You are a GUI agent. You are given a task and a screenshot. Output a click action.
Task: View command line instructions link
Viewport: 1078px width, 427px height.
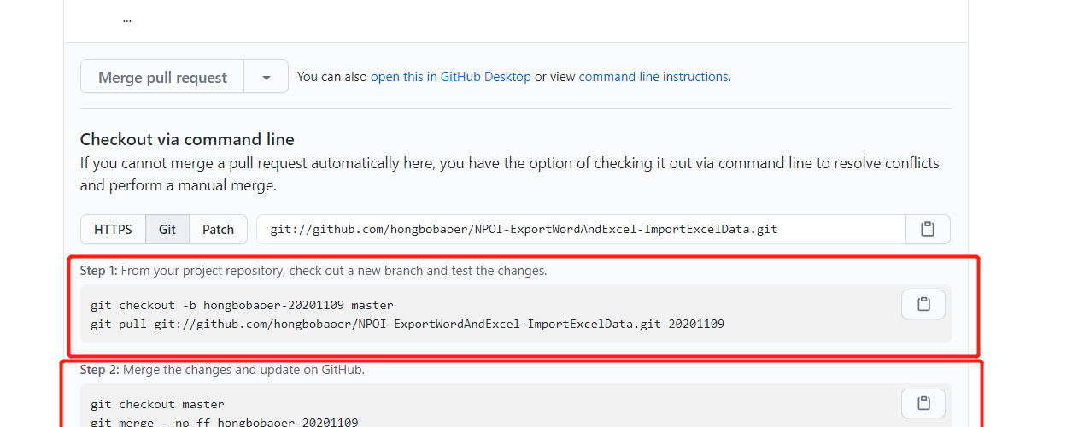point(653,77)
